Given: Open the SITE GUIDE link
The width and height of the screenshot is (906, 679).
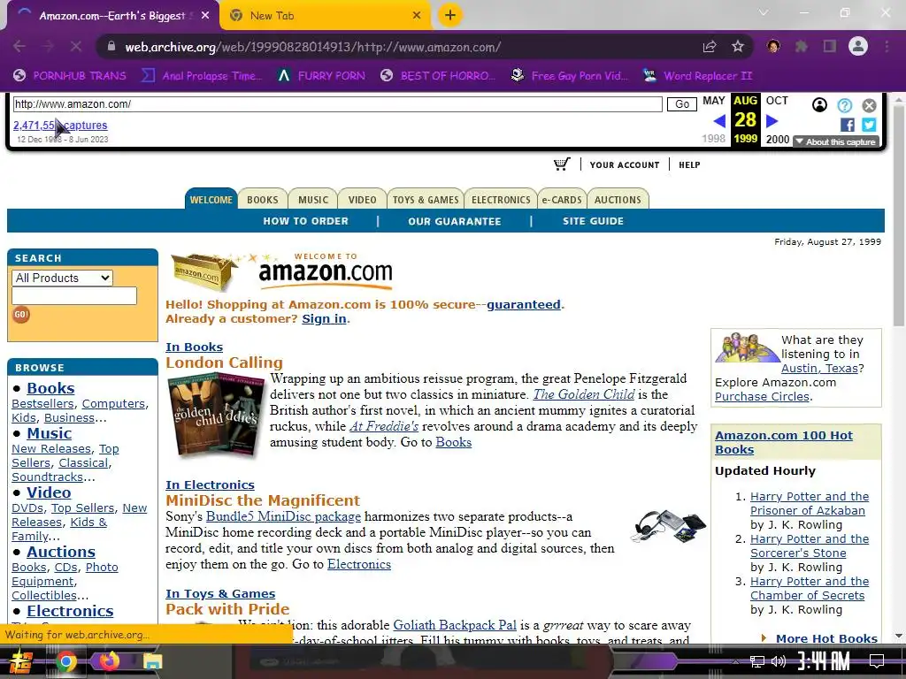Looking at the screenshot, I should pyautogui.click(x=594, y=221).
